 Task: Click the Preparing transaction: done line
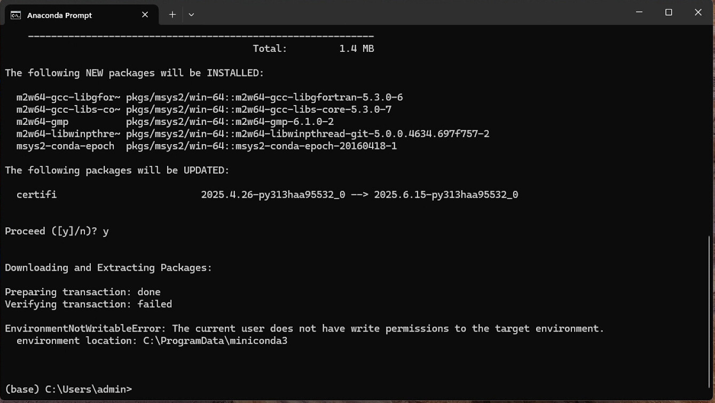[83, 292]
